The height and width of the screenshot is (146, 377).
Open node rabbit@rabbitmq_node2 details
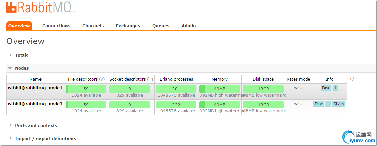coord(35,104)
